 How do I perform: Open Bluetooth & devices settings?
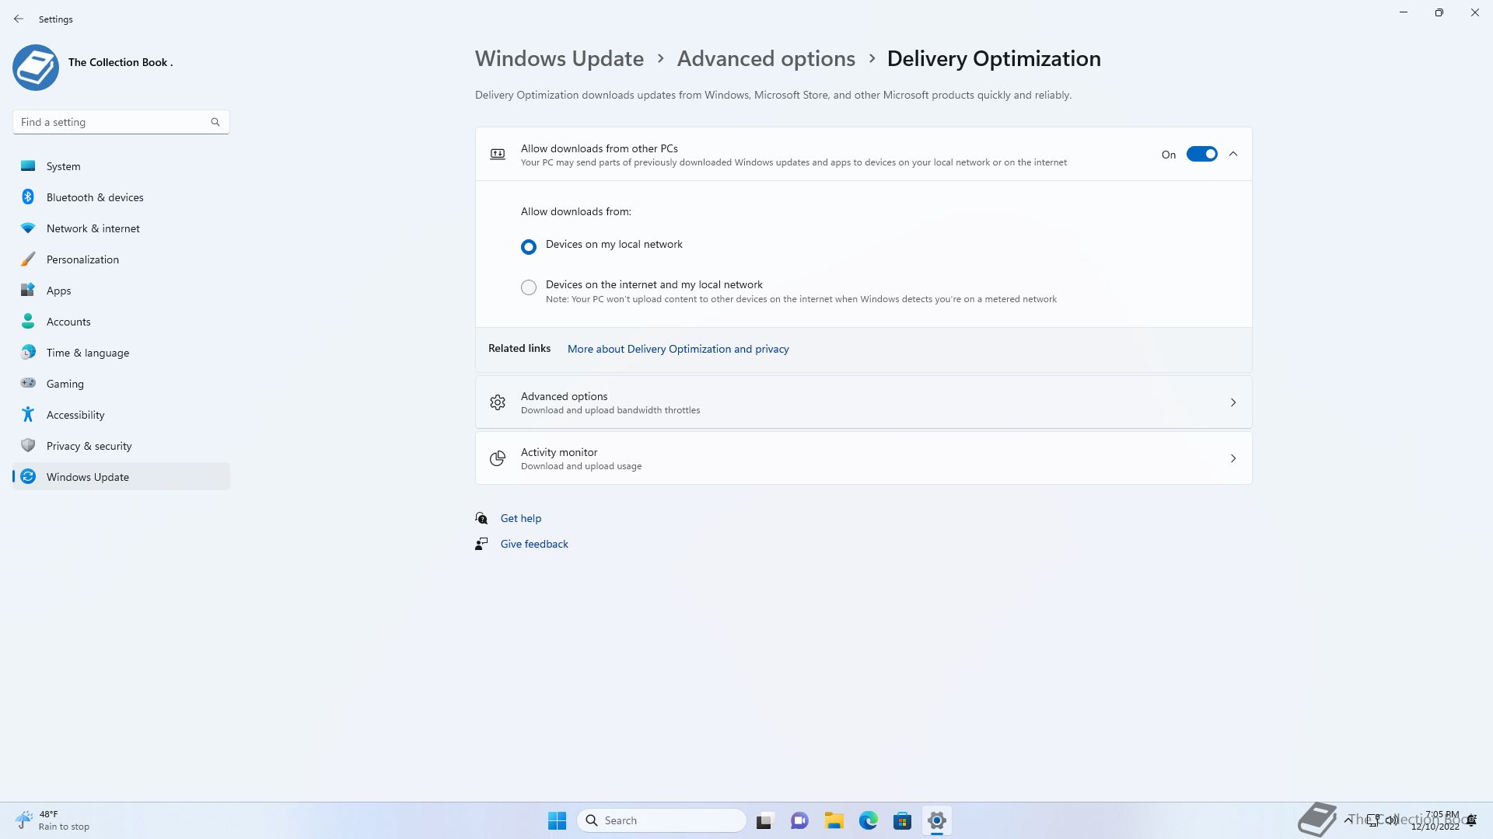tap(121, 197)
